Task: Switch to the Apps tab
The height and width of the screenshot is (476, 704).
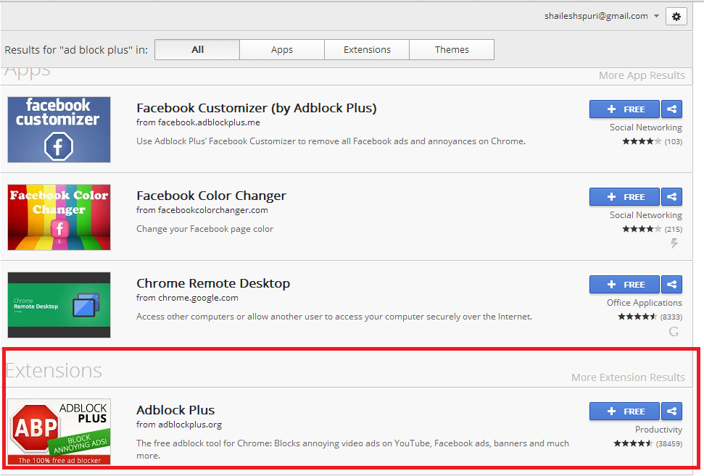Action: click(282, 49)
